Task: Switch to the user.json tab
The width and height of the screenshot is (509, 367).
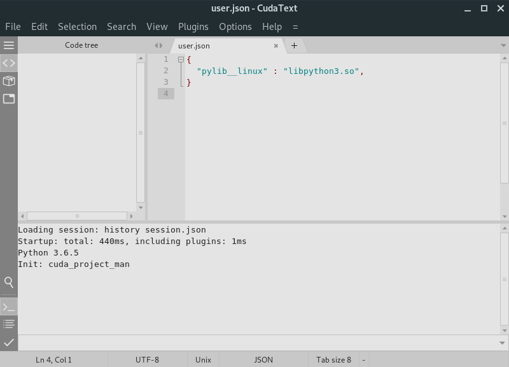Action: (x=195, y=45)
